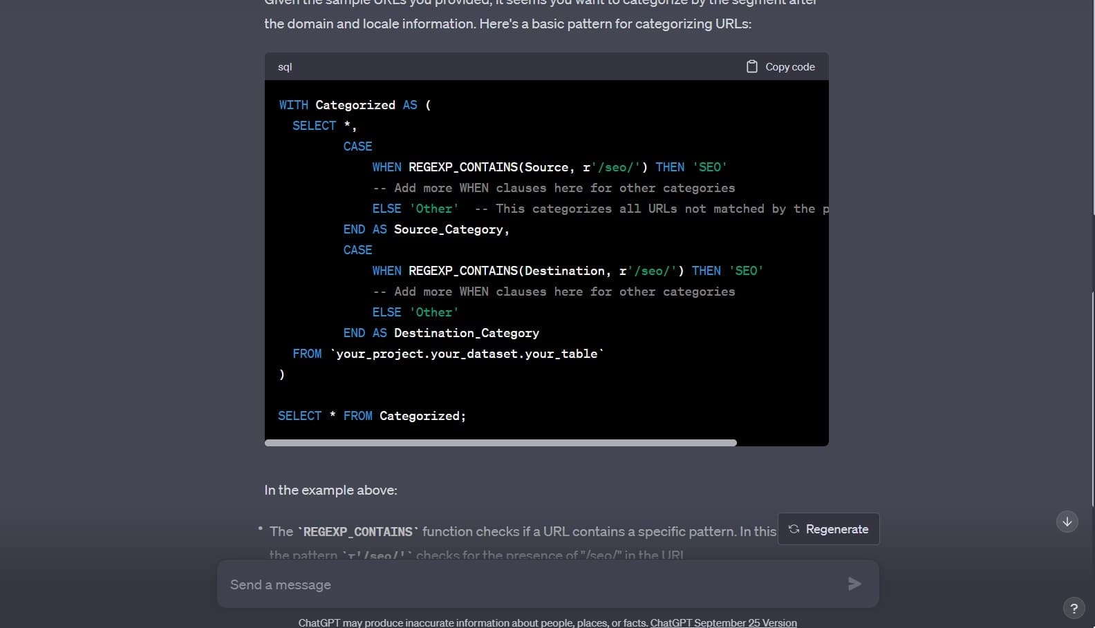
Task: Click the paper plane send icon
Action: [x=854, y=584]
